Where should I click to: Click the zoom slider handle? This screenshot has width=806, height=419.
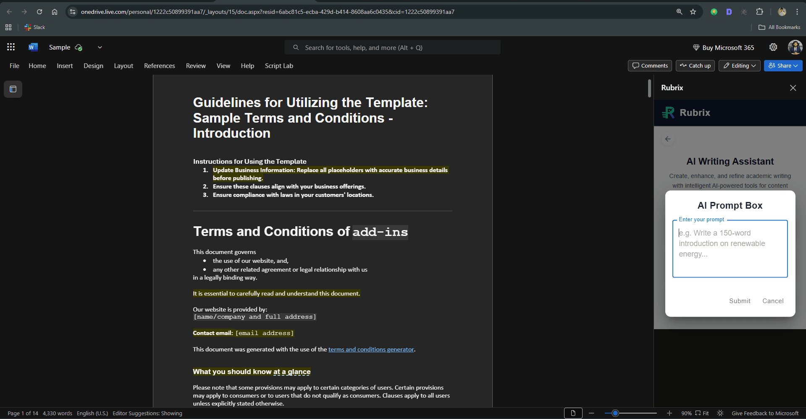[x=615, y=414]
